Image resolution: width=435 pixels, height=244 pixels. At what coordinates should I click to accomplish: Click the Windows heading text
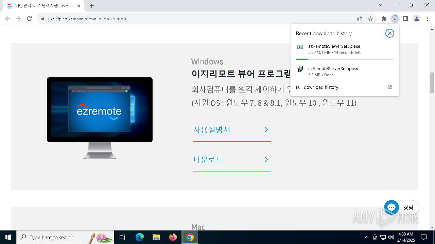(x=207, y=62)
